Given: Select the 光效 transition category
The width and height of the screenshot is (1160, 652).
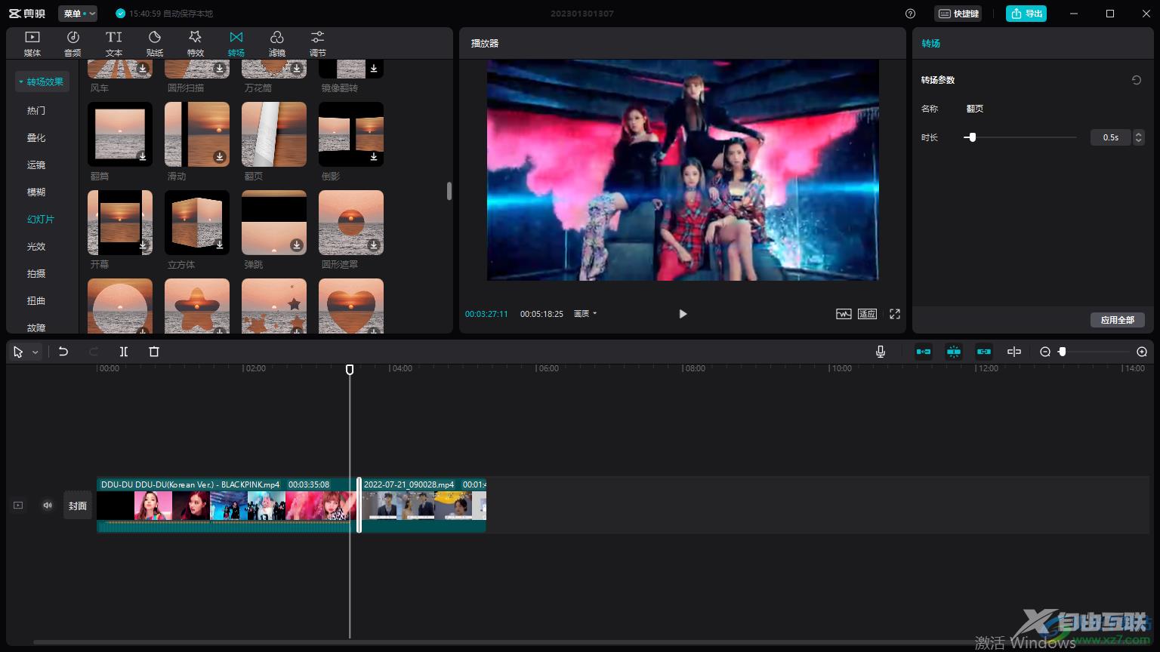Looking at the screenshot, I should (36, 246).
